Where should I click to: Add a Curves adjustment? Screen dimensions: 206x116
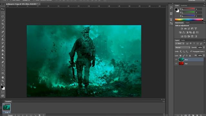tap(189, 29)
